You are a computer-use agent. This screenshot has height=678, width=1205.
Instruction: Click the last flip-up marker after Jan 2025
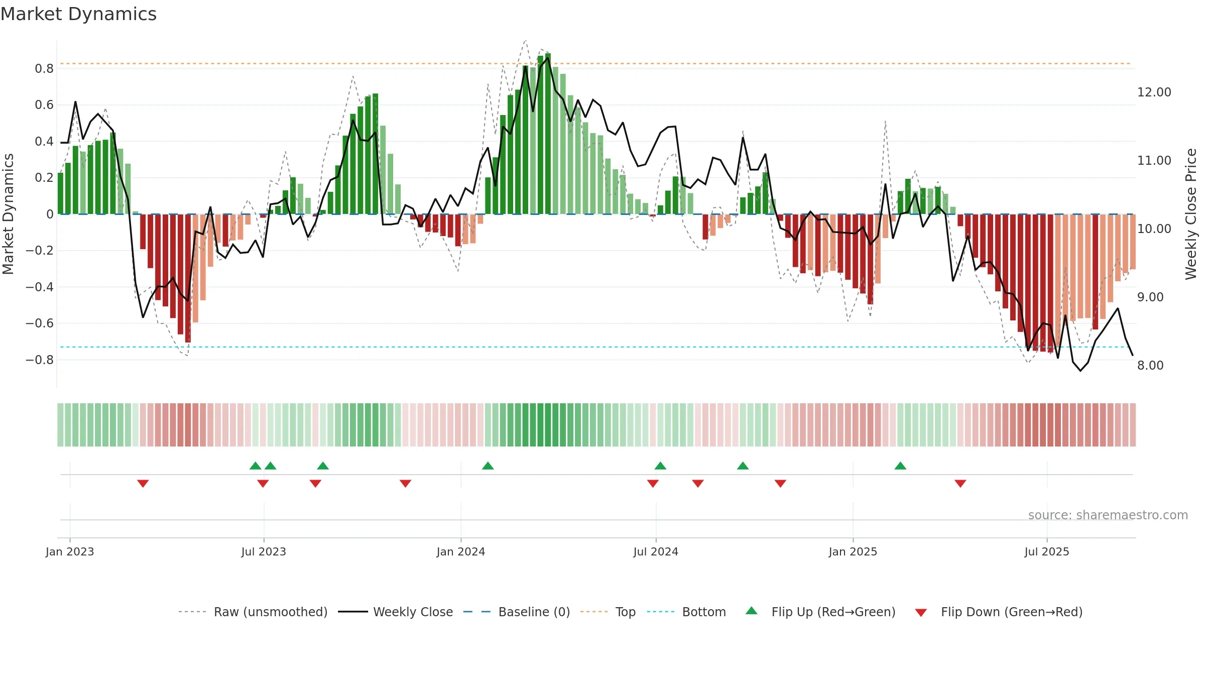pyautogui.click(x=900, y=466)
